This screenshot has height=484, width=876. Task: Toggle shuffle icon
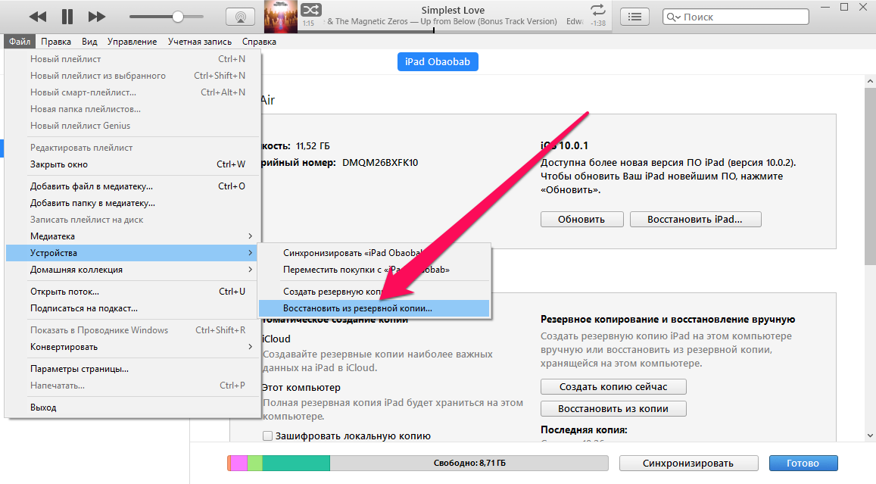tap(310, 10)
